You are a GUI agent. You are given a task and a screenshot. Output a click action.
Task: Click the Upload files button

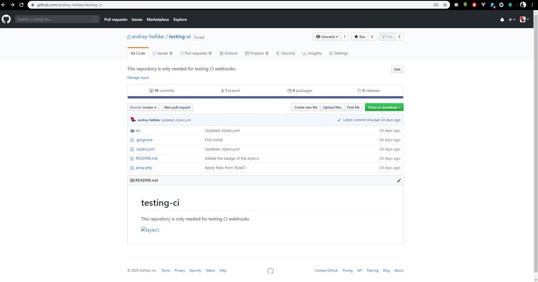tap(332, 107)
